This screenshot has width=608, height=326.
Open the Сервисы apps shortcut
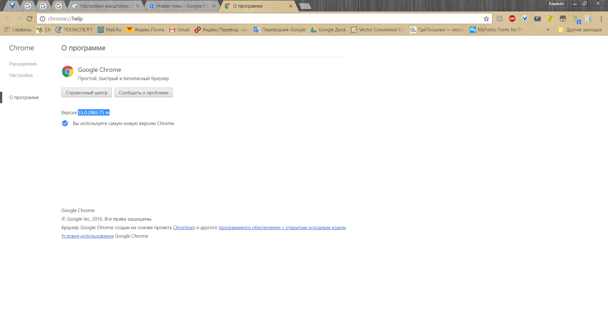[18, 30]
